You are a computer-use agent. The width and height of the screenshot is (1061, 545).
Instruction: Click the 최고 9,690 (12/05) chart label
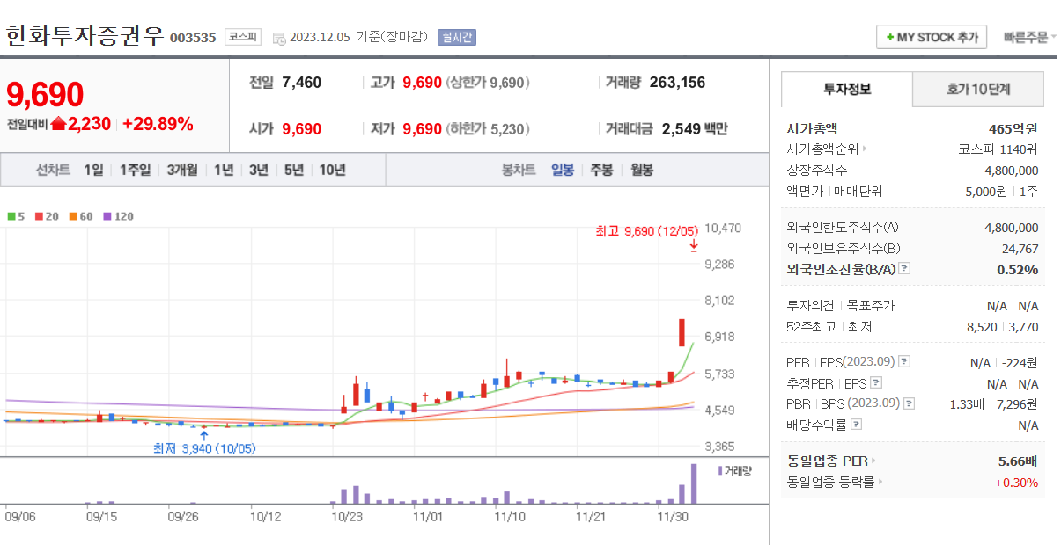click(x=646, y=231)
